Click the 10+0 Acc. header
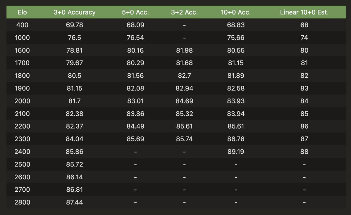The height and width of the screenshot is (215, 351). (236, 12)
